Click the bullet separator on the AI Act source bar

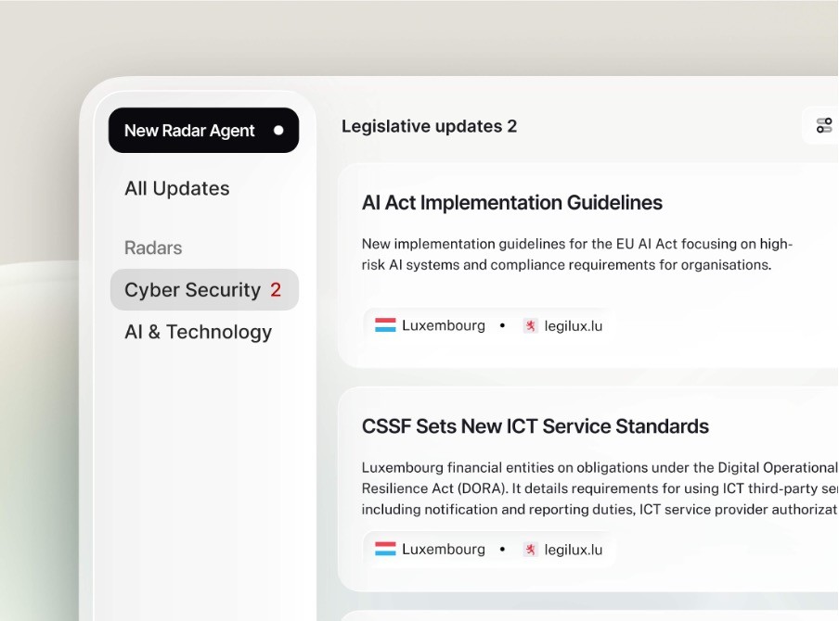click(500, 325)
